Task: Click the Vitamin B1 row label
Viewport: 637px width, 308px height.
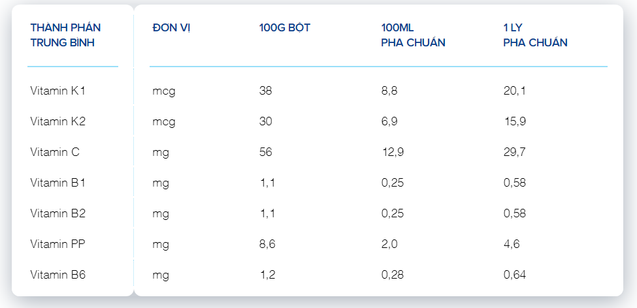Action: (x=57, y=183)
